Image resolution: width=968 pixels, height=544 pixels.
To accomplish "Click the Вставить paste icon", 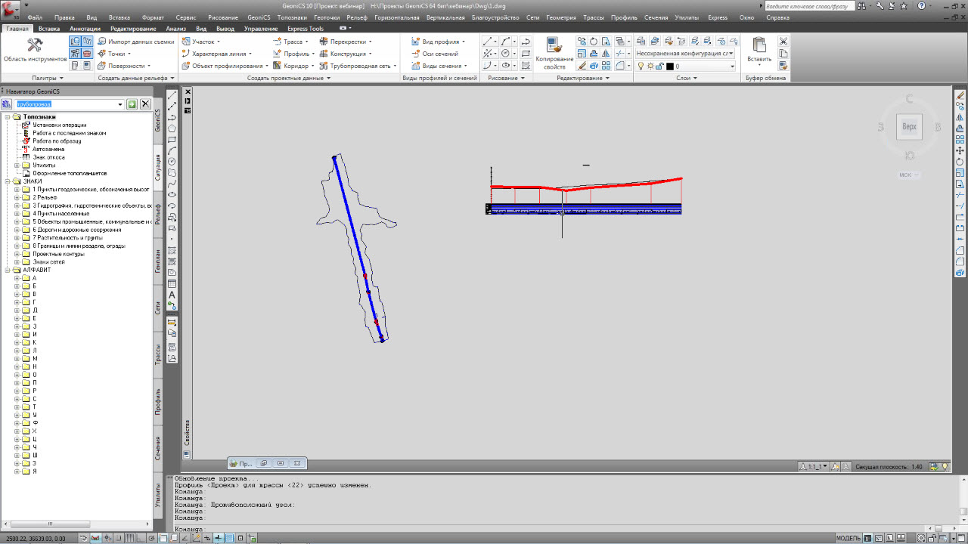I will 759,49.
